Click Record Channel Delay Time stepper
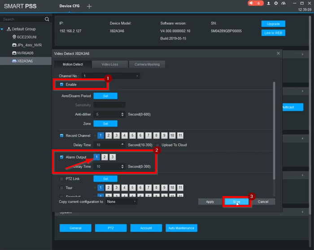Screen dimensions: 314x250 click(122, 145)
